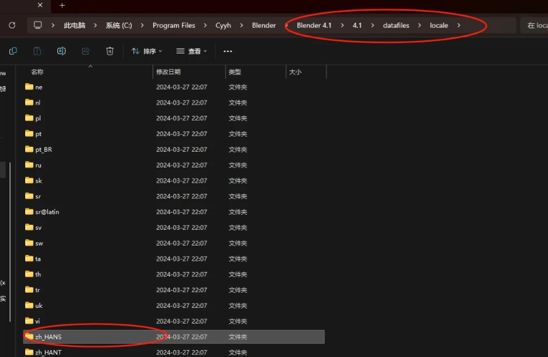Navigate to 4.1 folder in breadcrumb

357,25
